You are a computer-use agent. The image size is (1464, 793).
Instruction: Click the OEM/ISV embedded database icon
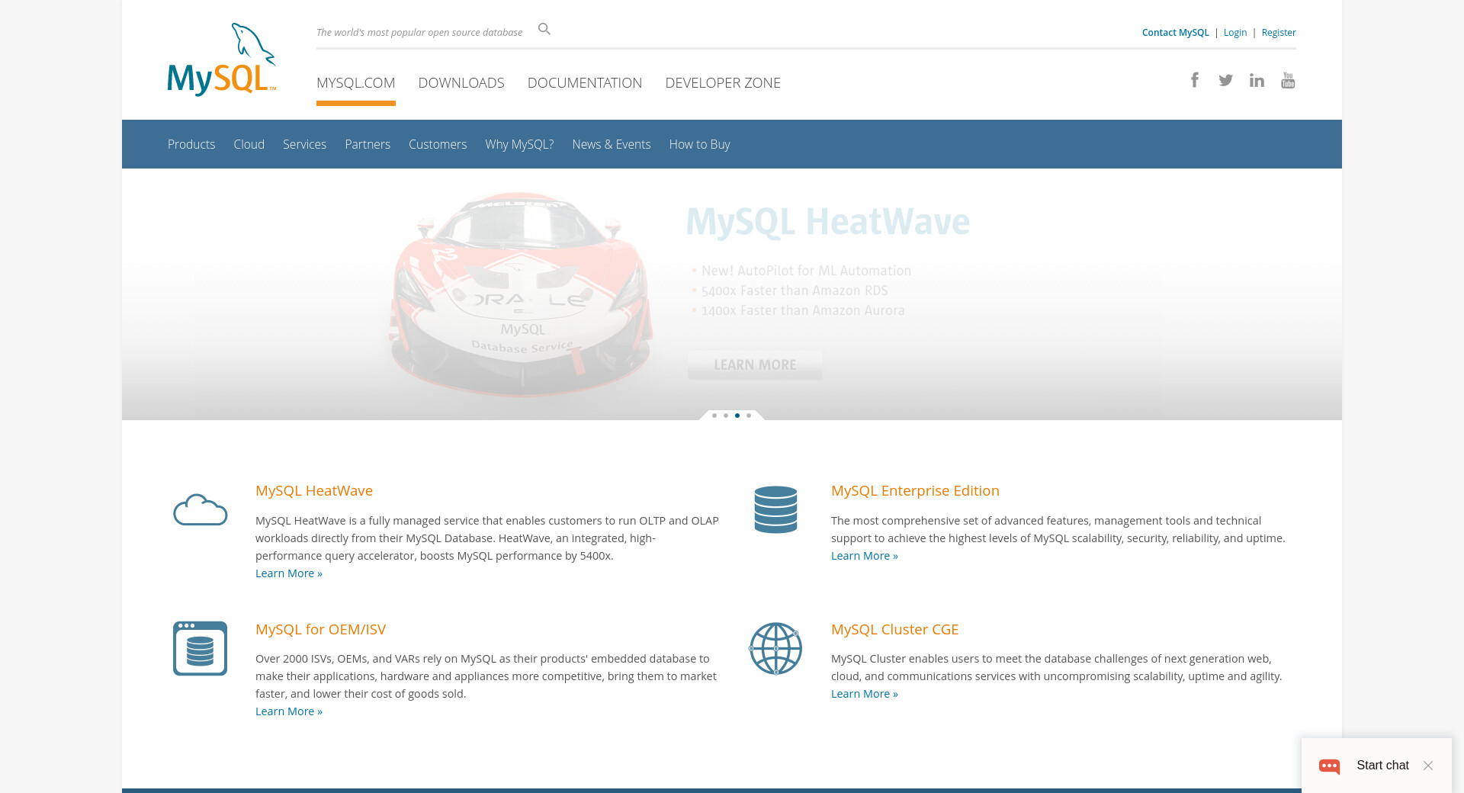200,648
